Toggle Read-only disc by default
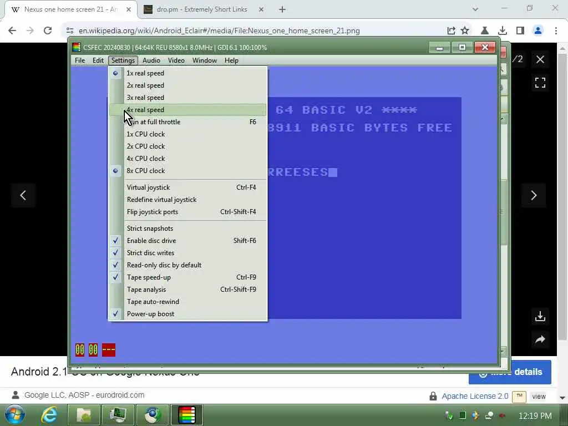This screenshot has height=426, width=568. click(187, 265)
